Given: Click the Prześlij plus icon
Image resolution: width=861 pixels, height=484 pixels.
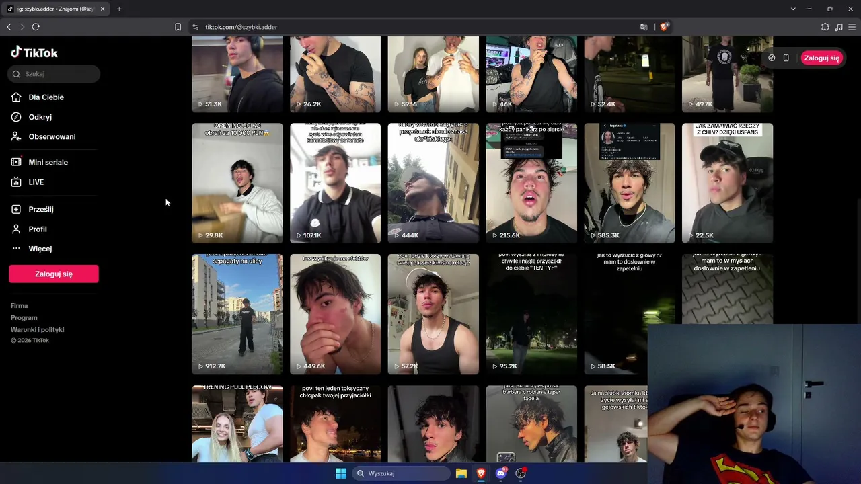Looking at the screenshot, I should coord(16,209).
